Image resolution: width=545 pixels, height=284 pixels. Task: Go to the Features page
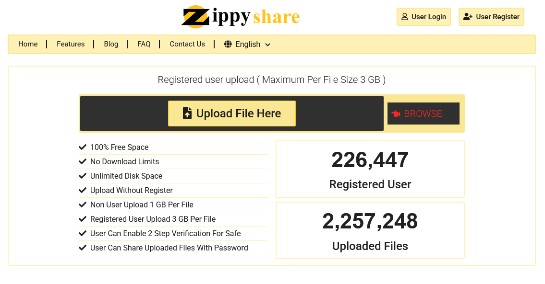[71, 44]
